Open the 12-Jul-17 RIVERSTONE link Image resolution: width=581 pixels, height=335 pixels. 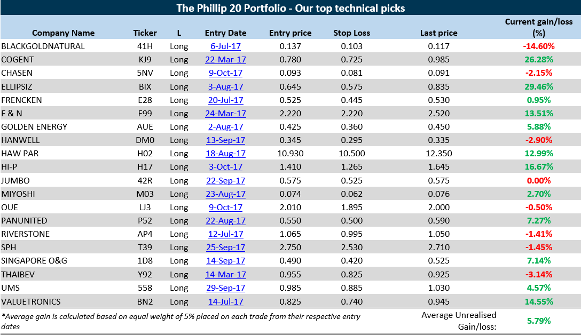point(225,234)
